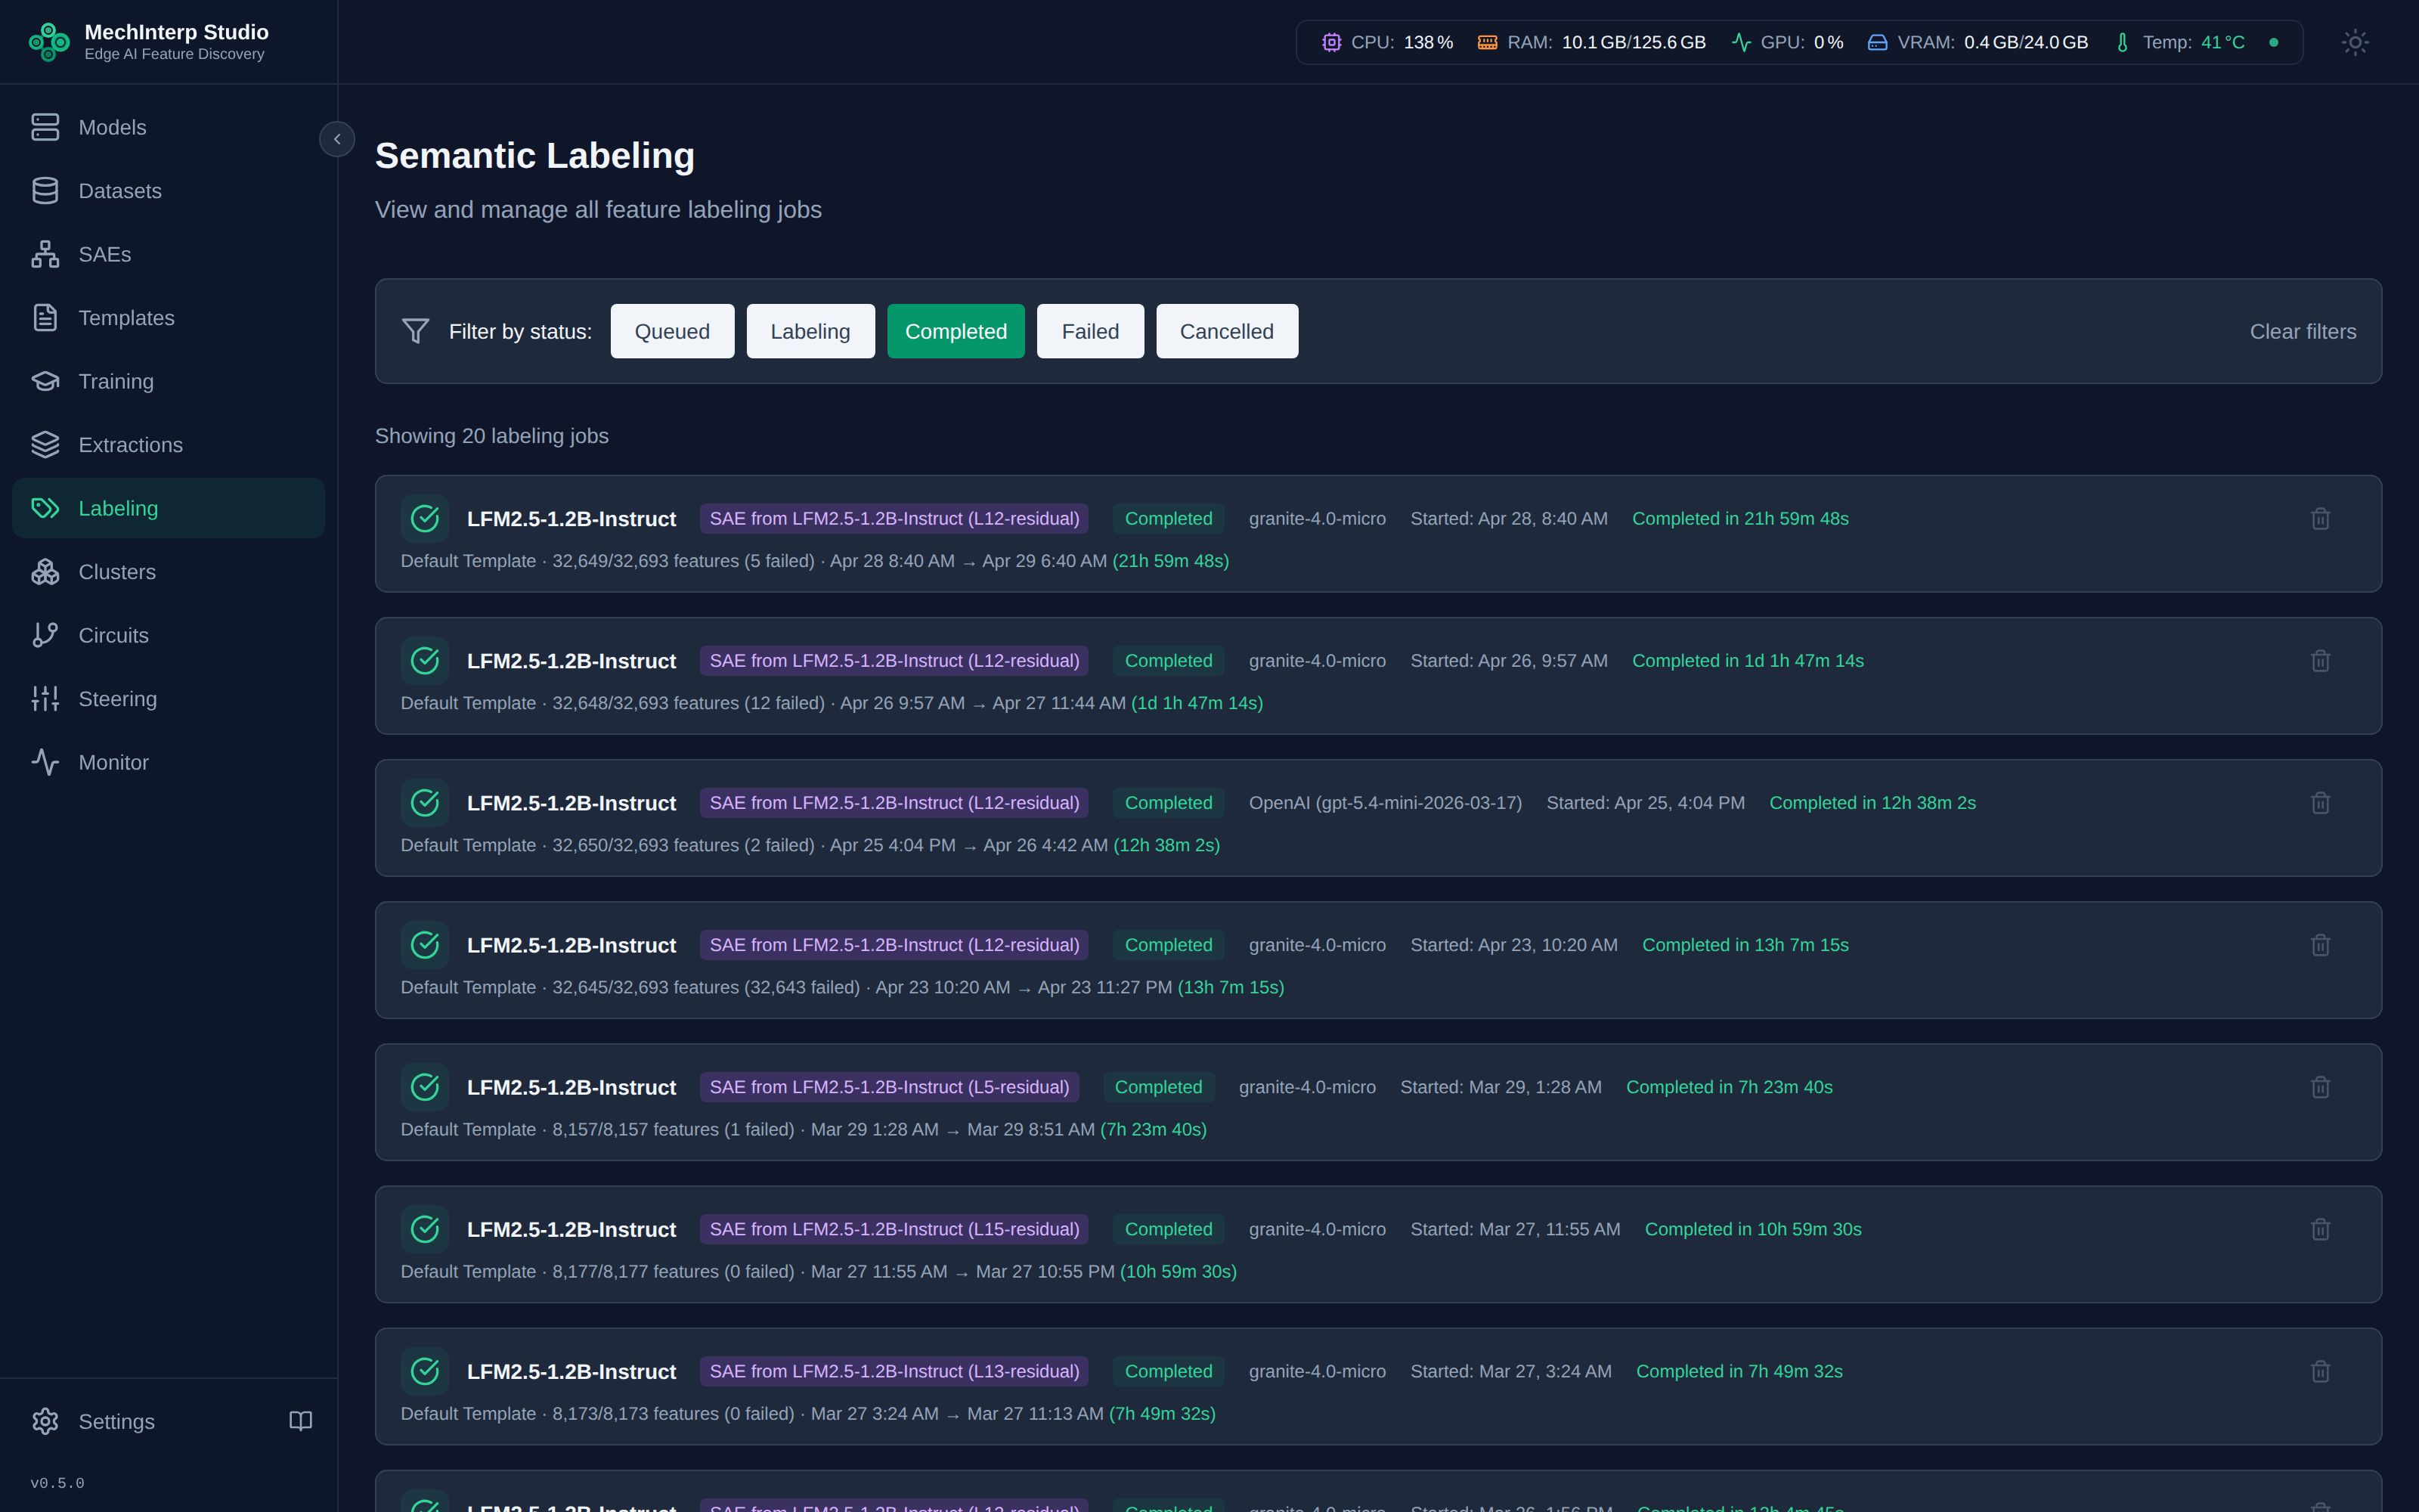Click the VRAM drive icon in status bar
This screenshot has width=2419, height=1512.
click(x=1877, y=42)
